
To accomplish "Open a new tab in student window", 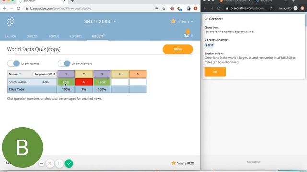I will tap(293, 1).
